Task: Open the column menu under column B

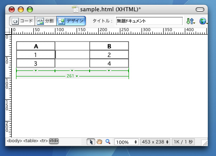Action: 109,70
